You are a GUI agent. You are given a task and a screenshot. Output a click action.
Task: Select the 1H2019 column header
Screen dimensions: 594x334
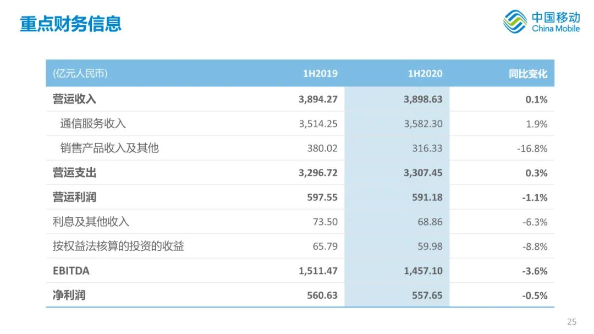pyautogui.click(x=320, y=74)
